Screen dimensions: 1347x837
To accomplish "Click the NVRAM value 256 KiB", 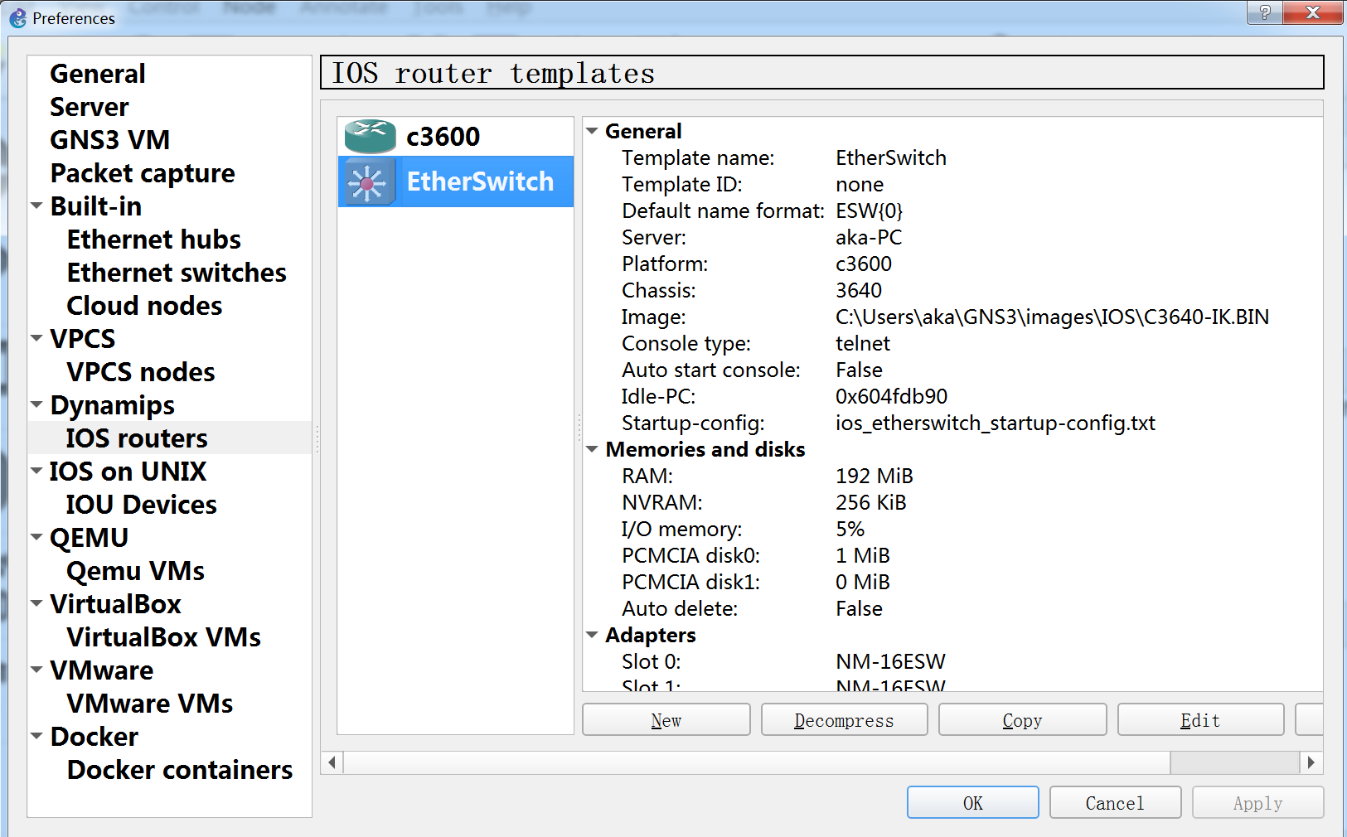I will coord(870,502).
